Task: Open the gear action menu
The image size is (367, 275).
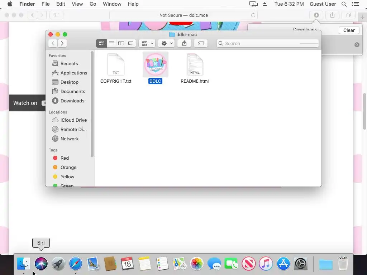Action: [x=166, y=43]
